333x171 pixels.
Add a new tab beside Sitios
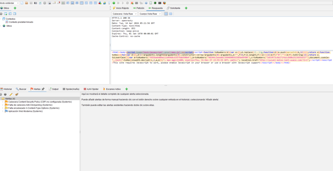[x=15, y=8]
